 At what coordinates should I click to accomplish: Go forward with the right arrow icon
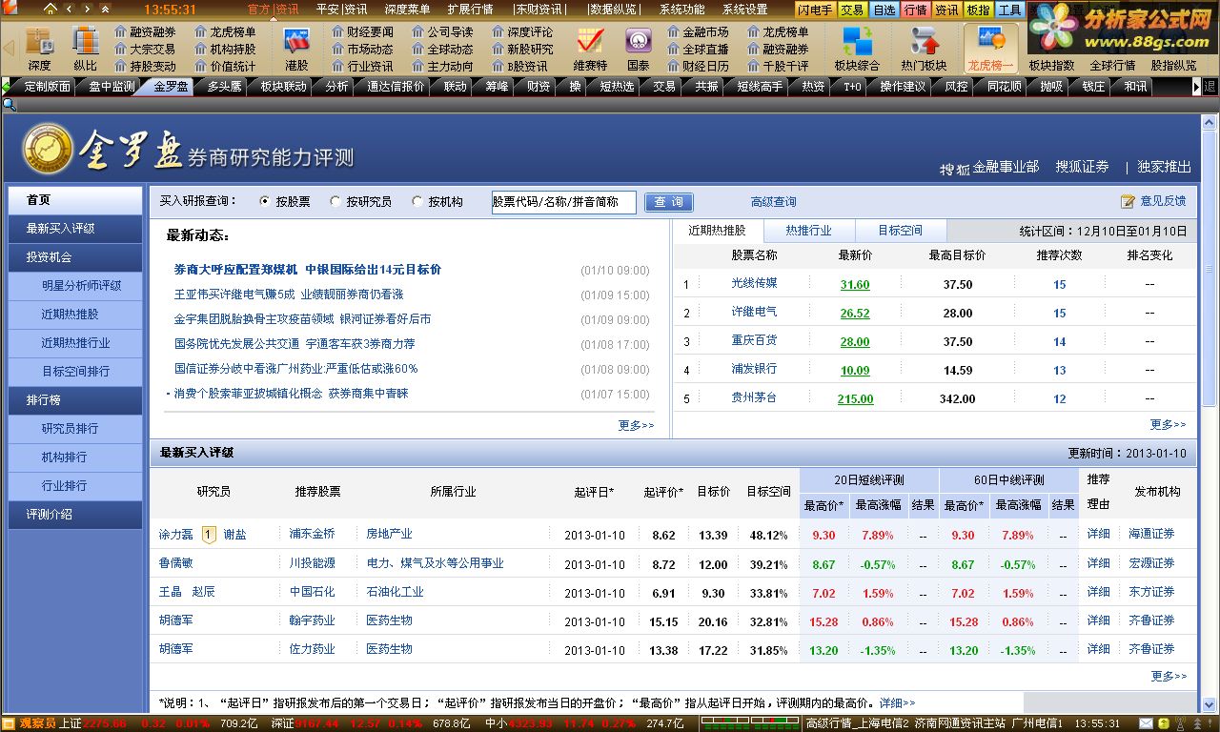88,9
